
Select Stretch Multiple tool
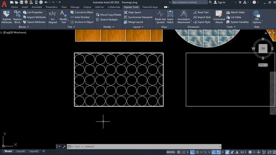point(107,20)
